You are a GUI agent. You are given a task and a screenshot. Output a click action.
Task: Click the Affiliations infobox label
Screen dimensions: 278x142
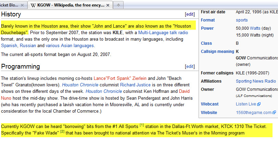tap(211, 81)
